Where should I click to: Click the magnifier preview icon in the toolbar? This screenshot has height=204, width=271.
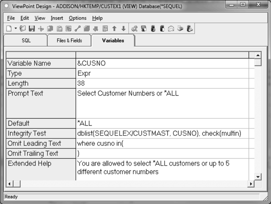click(x=135, y=29)
